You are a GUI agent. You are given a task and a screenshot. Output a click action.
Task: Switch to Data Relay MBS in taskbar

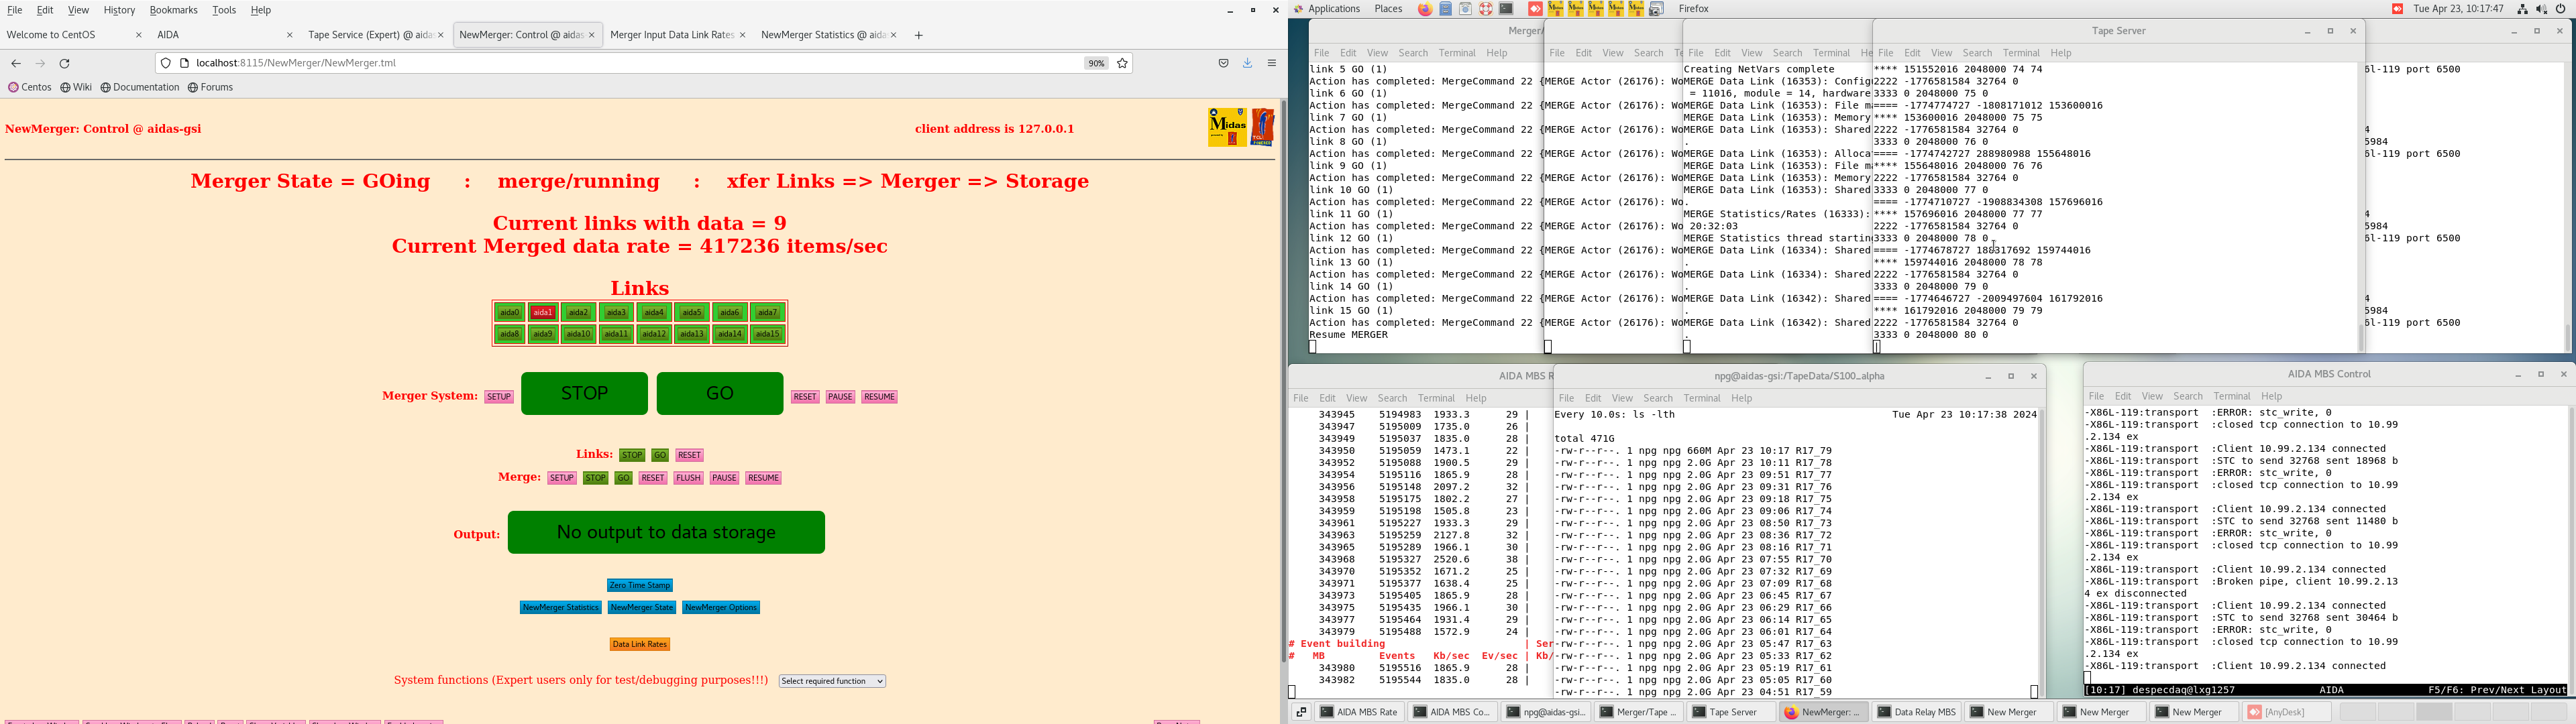click(x=1916, y=712)
